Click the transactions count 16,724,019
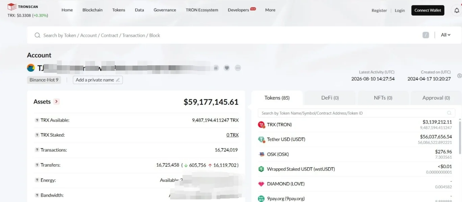Viewport: 462px width, 202px height. point(226,150)
